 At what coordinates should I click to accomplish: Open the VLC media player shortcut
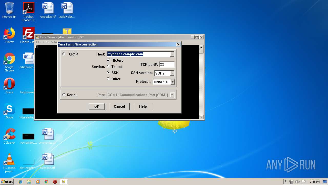9,163
